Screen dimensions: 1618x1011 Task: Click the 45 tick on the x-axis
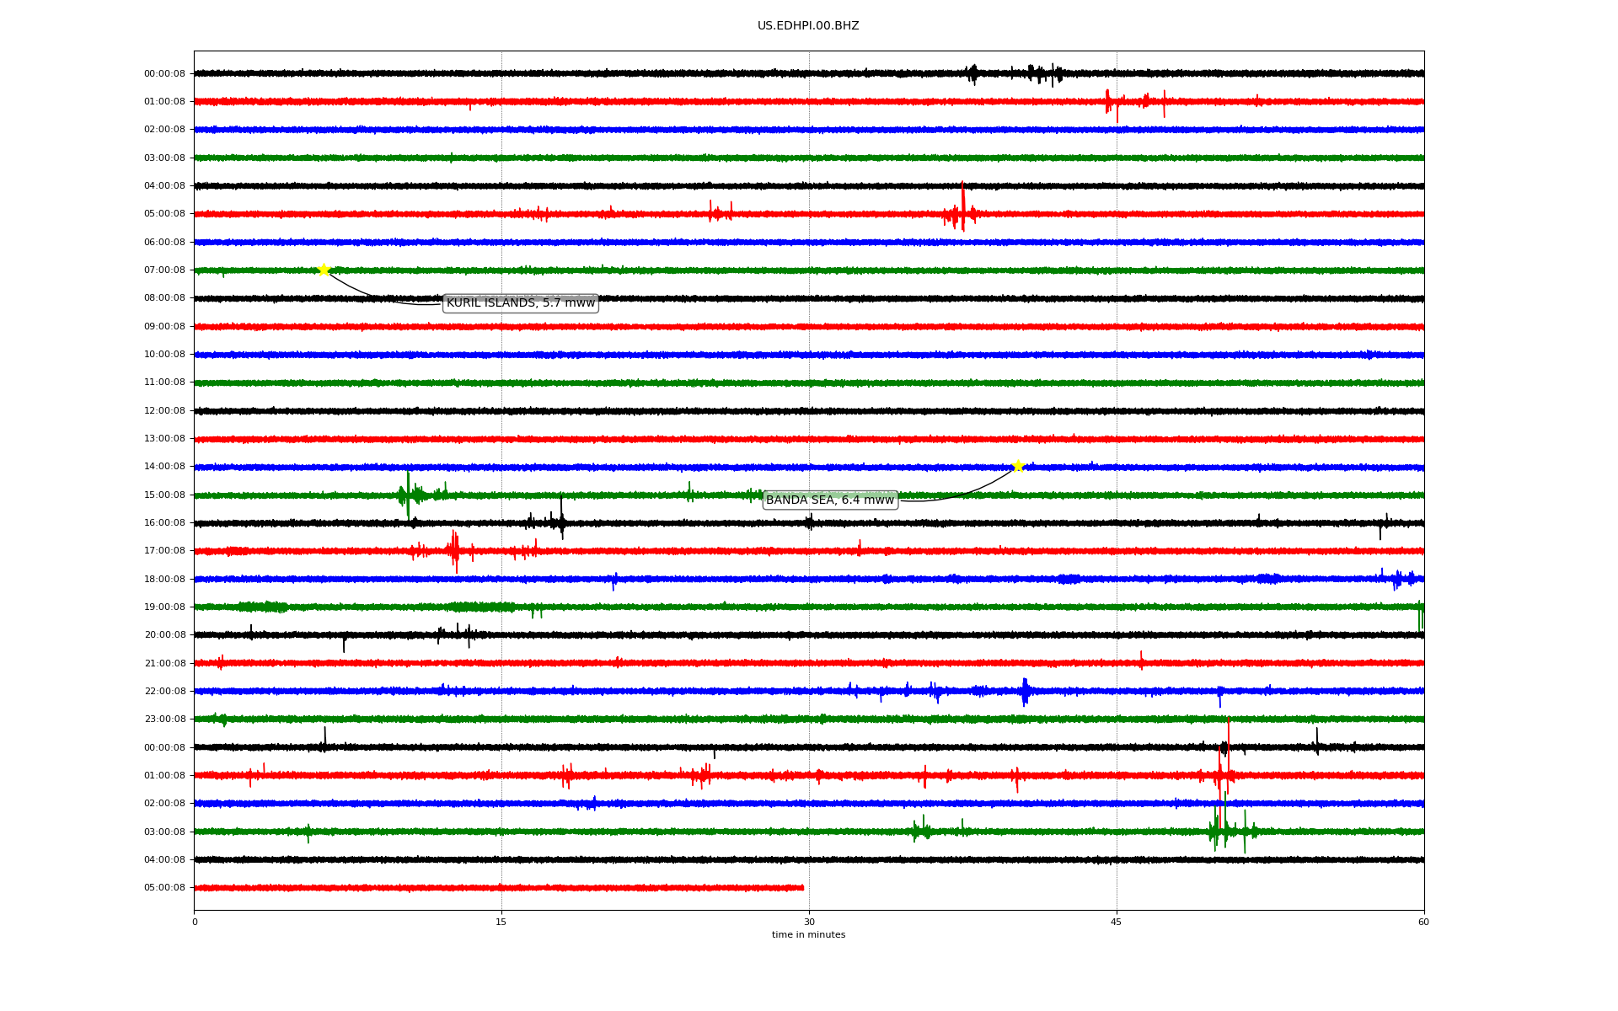(1117, 922)
